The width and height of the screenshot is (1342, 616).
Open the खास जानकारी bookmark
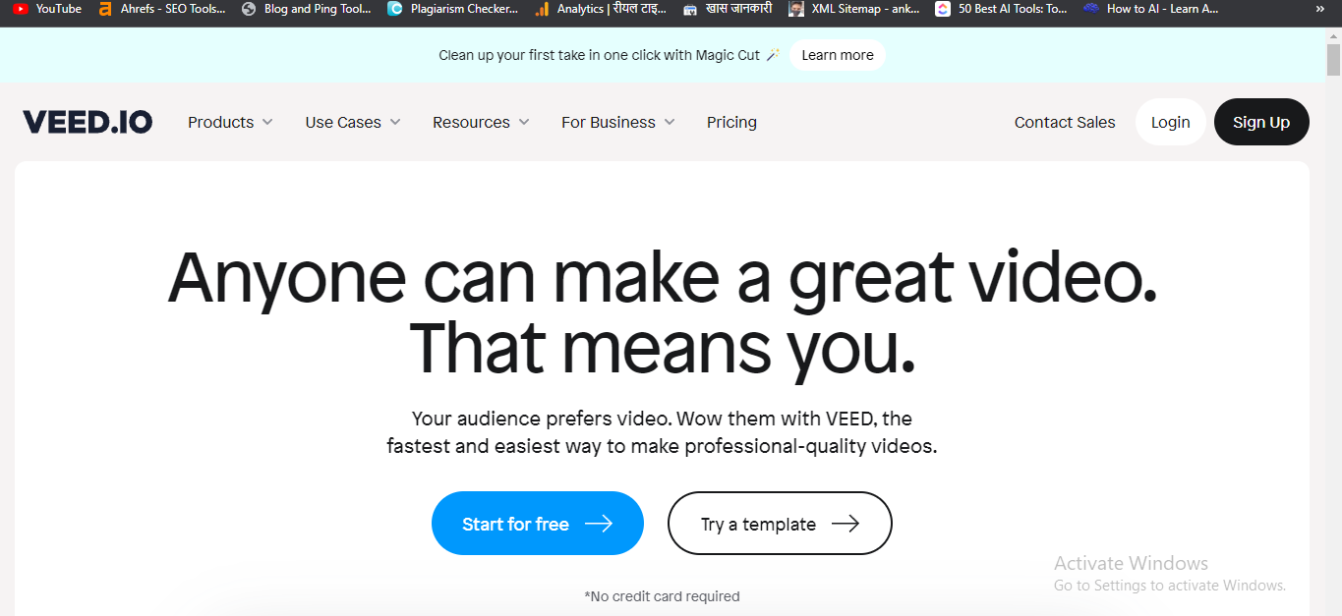(x=728, y=9)
